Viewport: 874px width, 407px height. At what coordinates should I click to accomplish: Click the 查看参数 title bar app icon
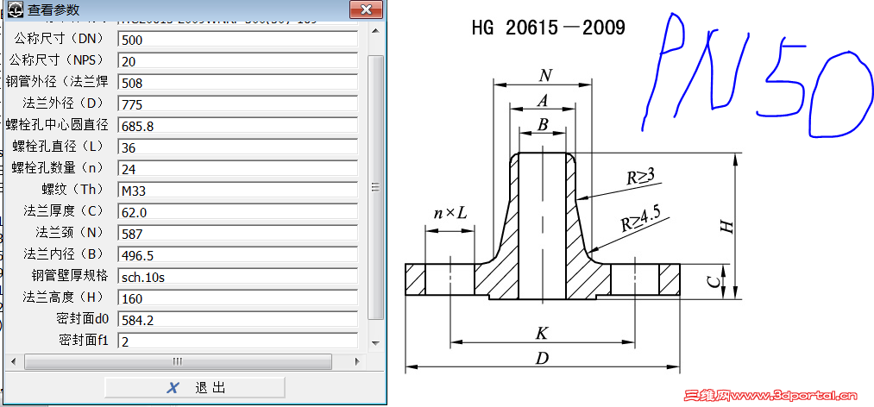tap(15, 9)
